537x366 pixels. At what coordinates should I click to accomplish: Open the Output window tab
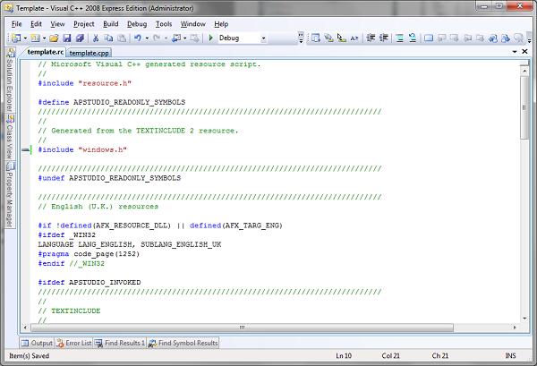37,343
